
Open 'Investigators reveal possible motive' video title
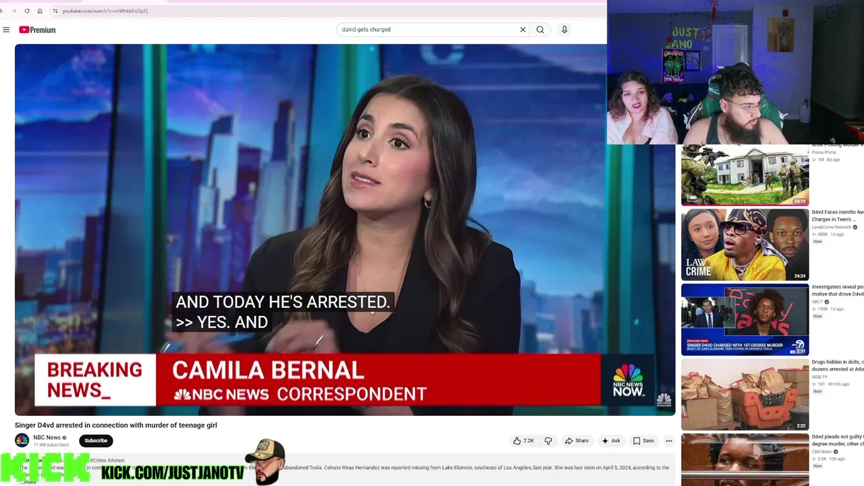point(838,290)
